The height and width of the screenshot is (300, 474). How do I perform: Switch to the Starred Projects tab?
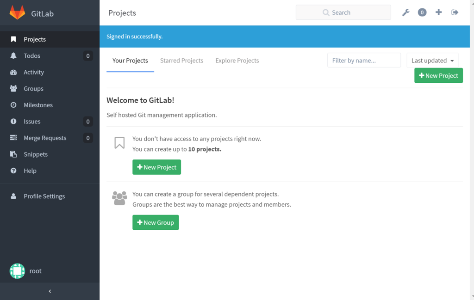181,61
